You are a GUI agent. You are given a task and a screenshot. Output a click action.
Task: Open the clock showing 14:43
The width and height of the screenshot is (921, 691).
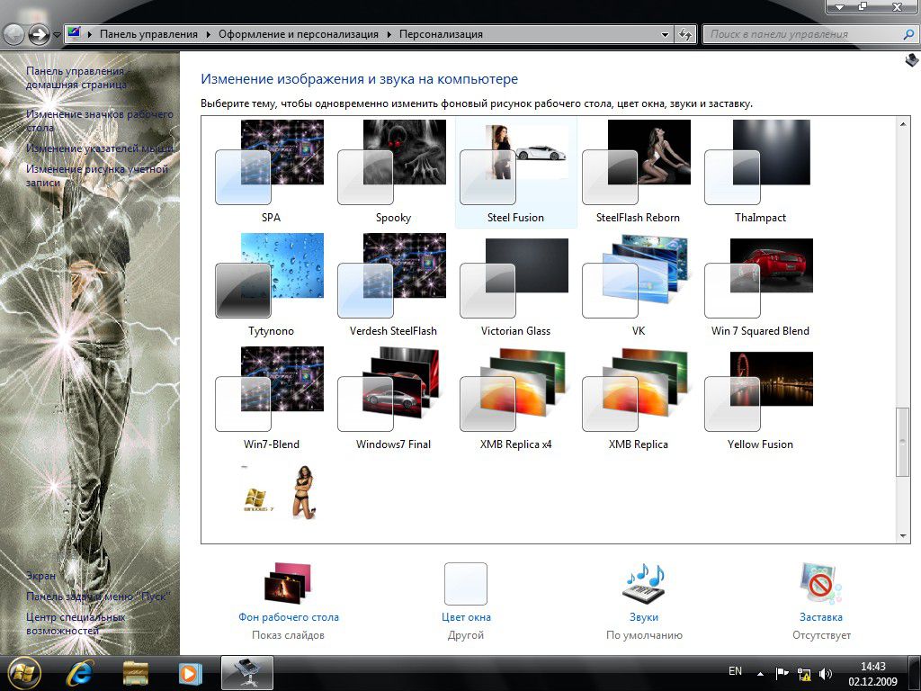tap(872, 674)
